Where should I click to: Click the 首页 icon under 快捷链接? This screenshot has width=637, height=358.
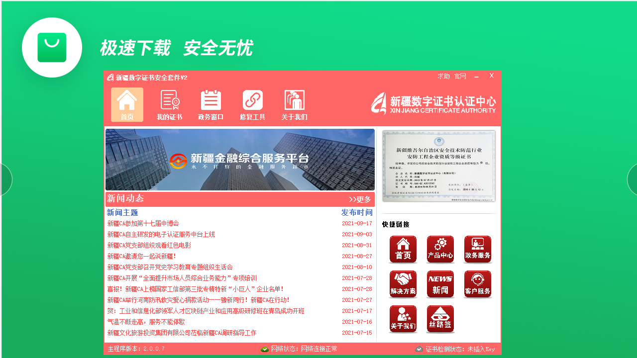pyautogui.click(x=403, y=249)
